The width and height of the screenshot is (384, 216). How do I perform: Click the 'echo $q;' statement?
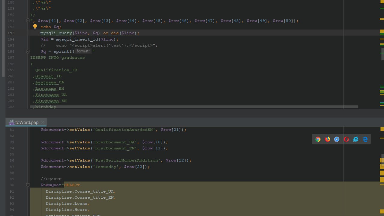click(51, 27)
